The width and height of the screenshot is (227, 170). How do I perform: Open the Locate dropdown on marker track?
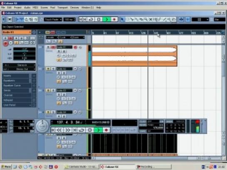pyautogui.click(x=52, y=37)
